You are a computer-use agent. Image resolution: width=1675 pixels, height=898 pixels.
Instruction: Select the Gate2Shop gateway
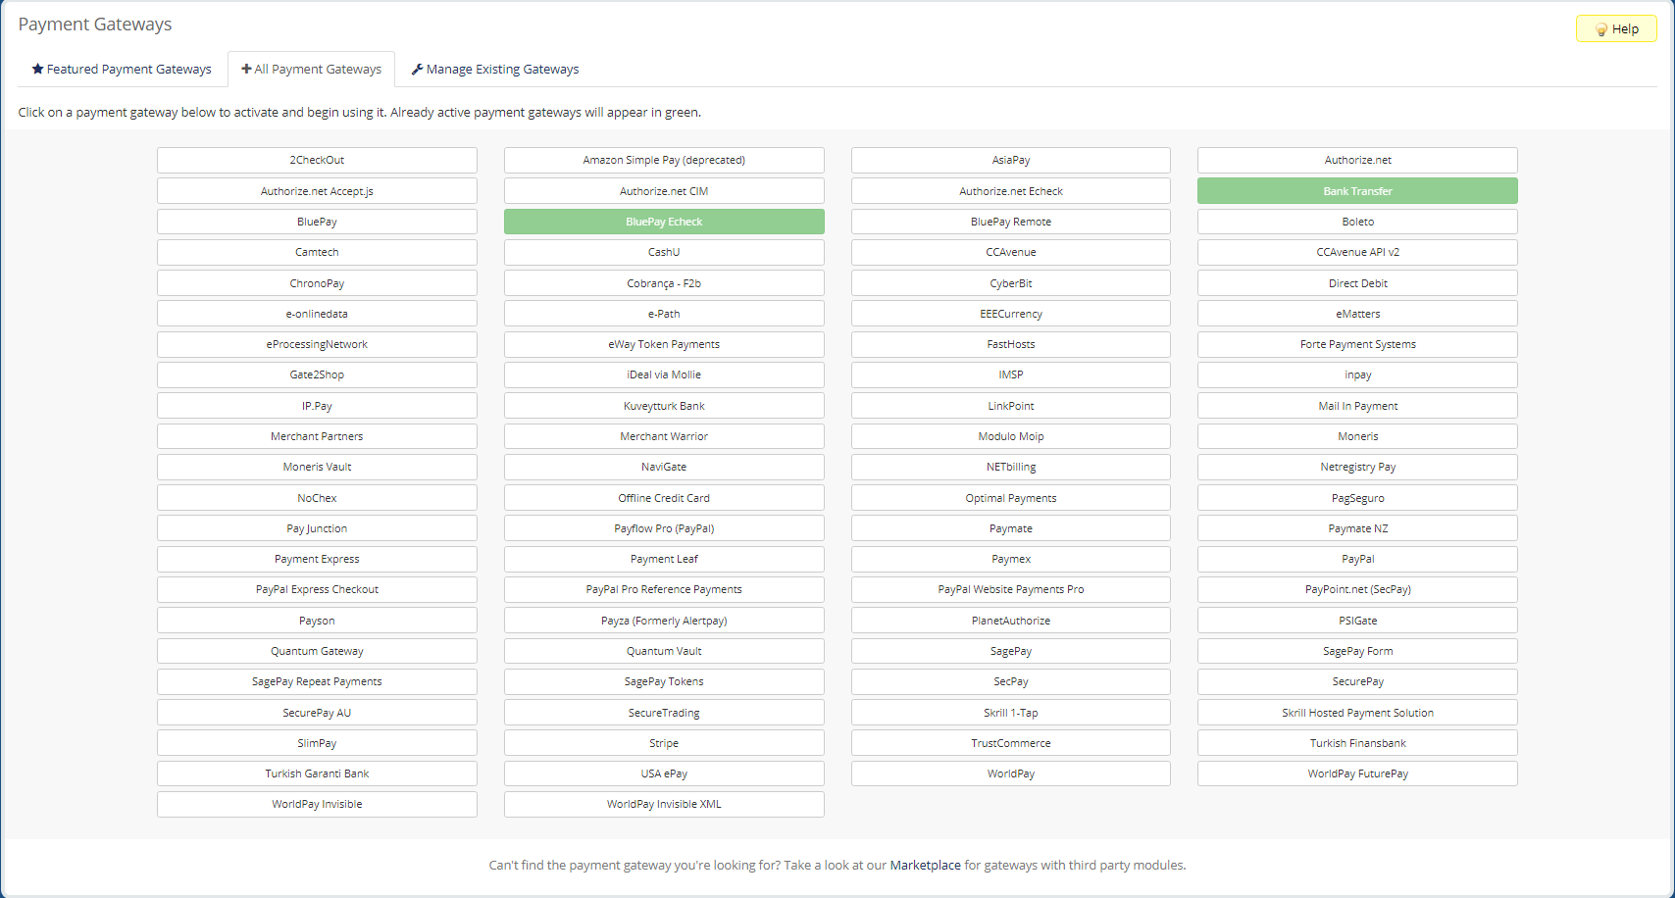(317, 374)
